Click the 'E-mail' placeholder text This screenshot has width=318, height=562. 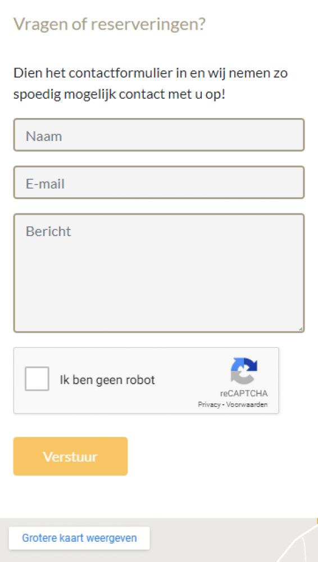point(45,184)
